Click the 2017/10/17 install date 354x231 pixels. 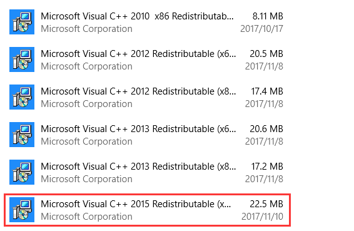(261, 29)
